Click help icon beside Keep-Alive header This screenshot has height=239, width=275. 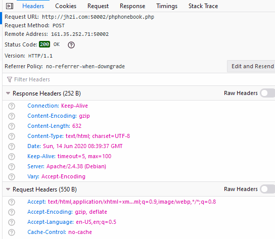12,157
